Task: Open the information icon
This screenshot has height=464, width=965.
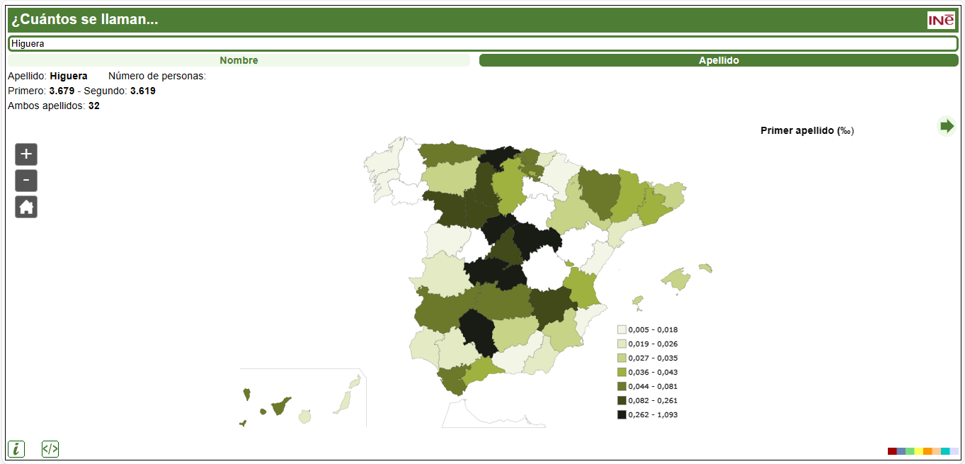Action: 16,448
